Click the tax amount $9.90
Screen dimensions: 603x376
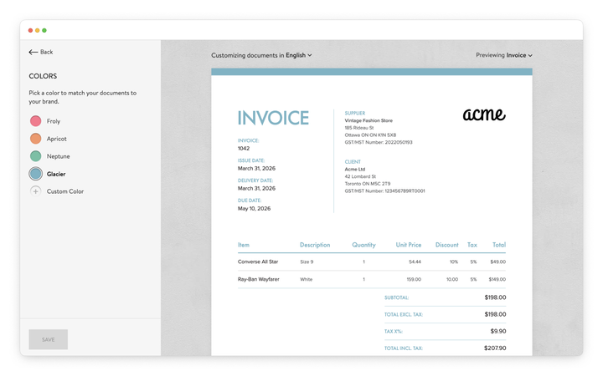tap(498, 331)
